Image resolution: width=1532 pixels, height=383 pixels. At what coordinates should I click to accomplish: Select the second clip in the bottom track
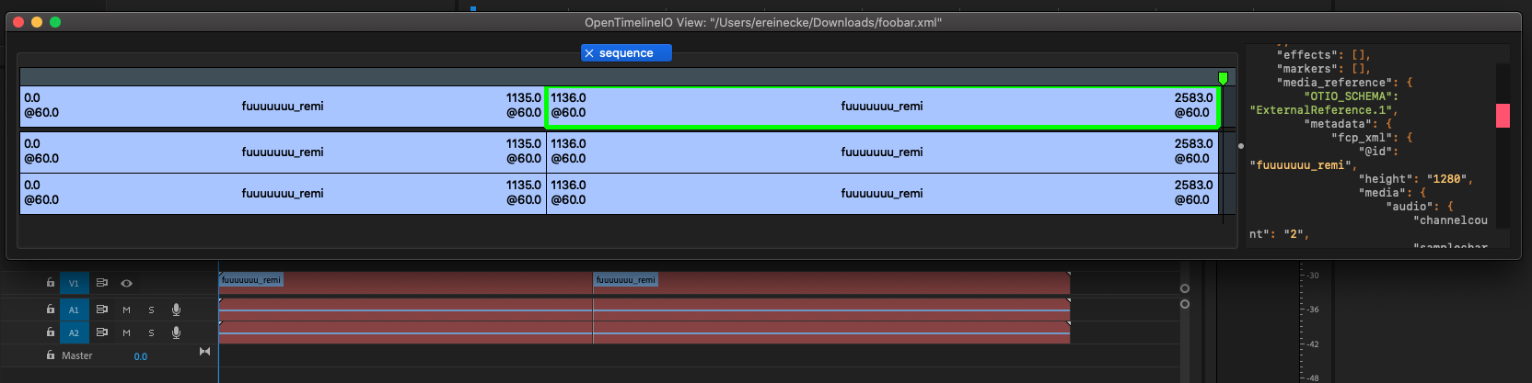882,194
